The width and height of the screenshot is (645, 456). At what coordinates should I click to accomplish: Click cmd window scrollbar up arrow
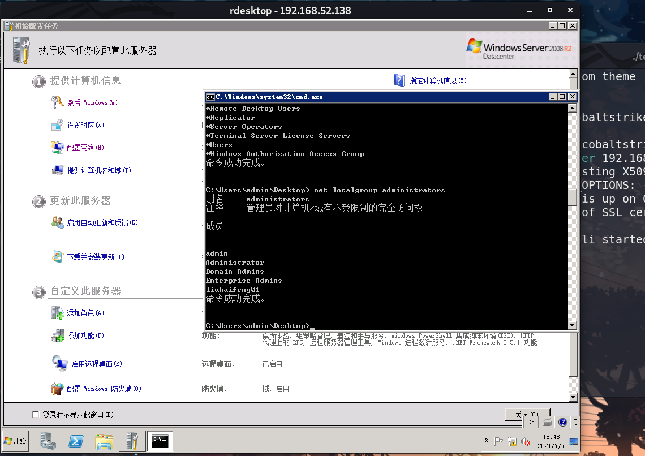[572, 108]
